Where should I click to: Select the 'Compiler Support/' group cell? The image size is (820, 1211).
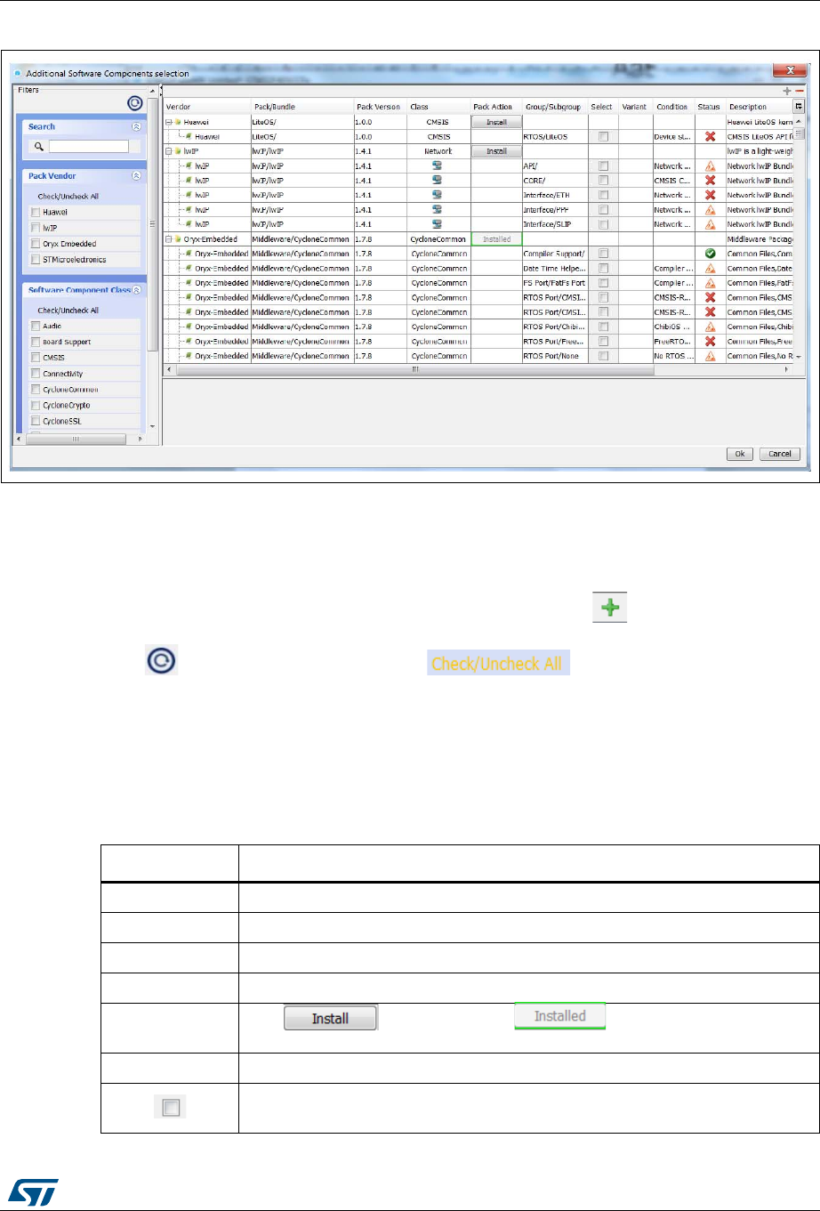pyautogui.click(x=555, y=254)
